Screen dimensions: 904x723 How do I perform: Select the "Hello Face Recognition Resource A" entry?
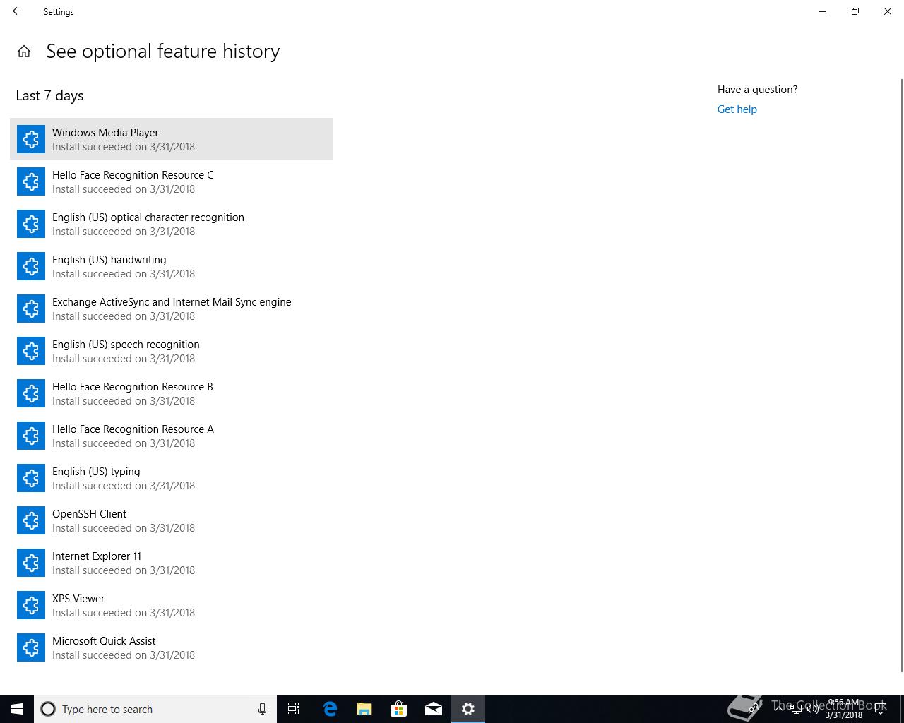tap(172, 436)
